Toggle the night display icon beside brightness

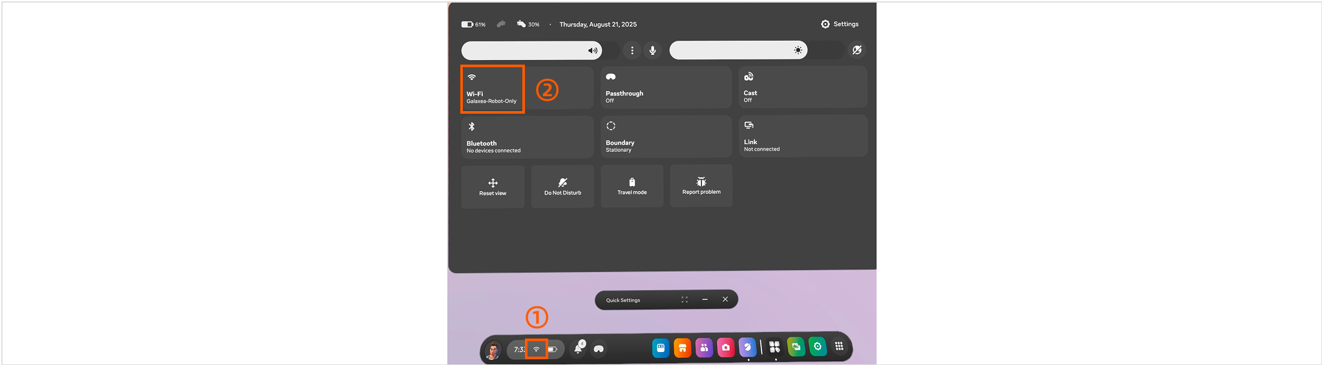857,50
